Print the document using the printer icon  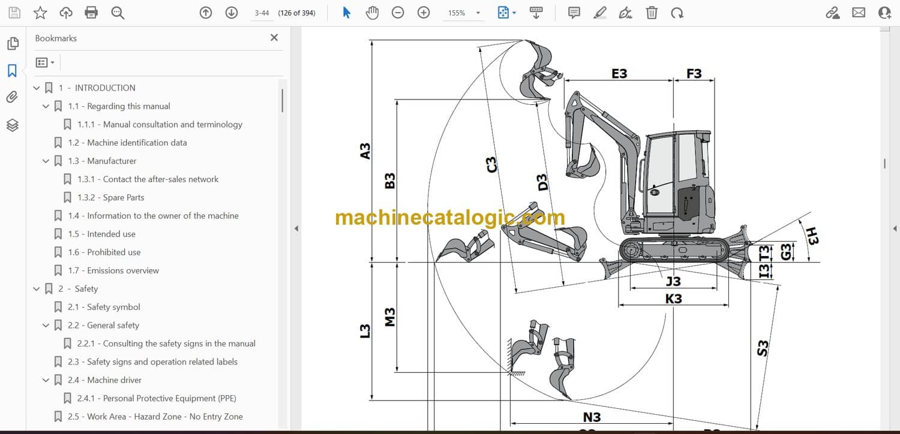coord(91,13)
